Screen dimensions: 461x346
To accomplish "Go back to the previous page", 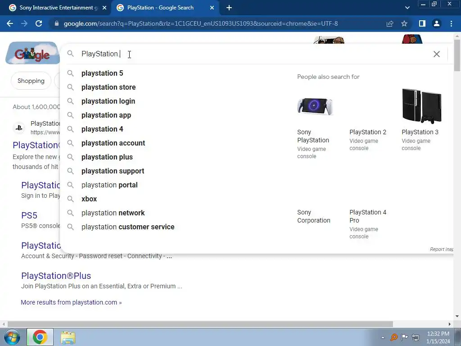I will point(10,23).
